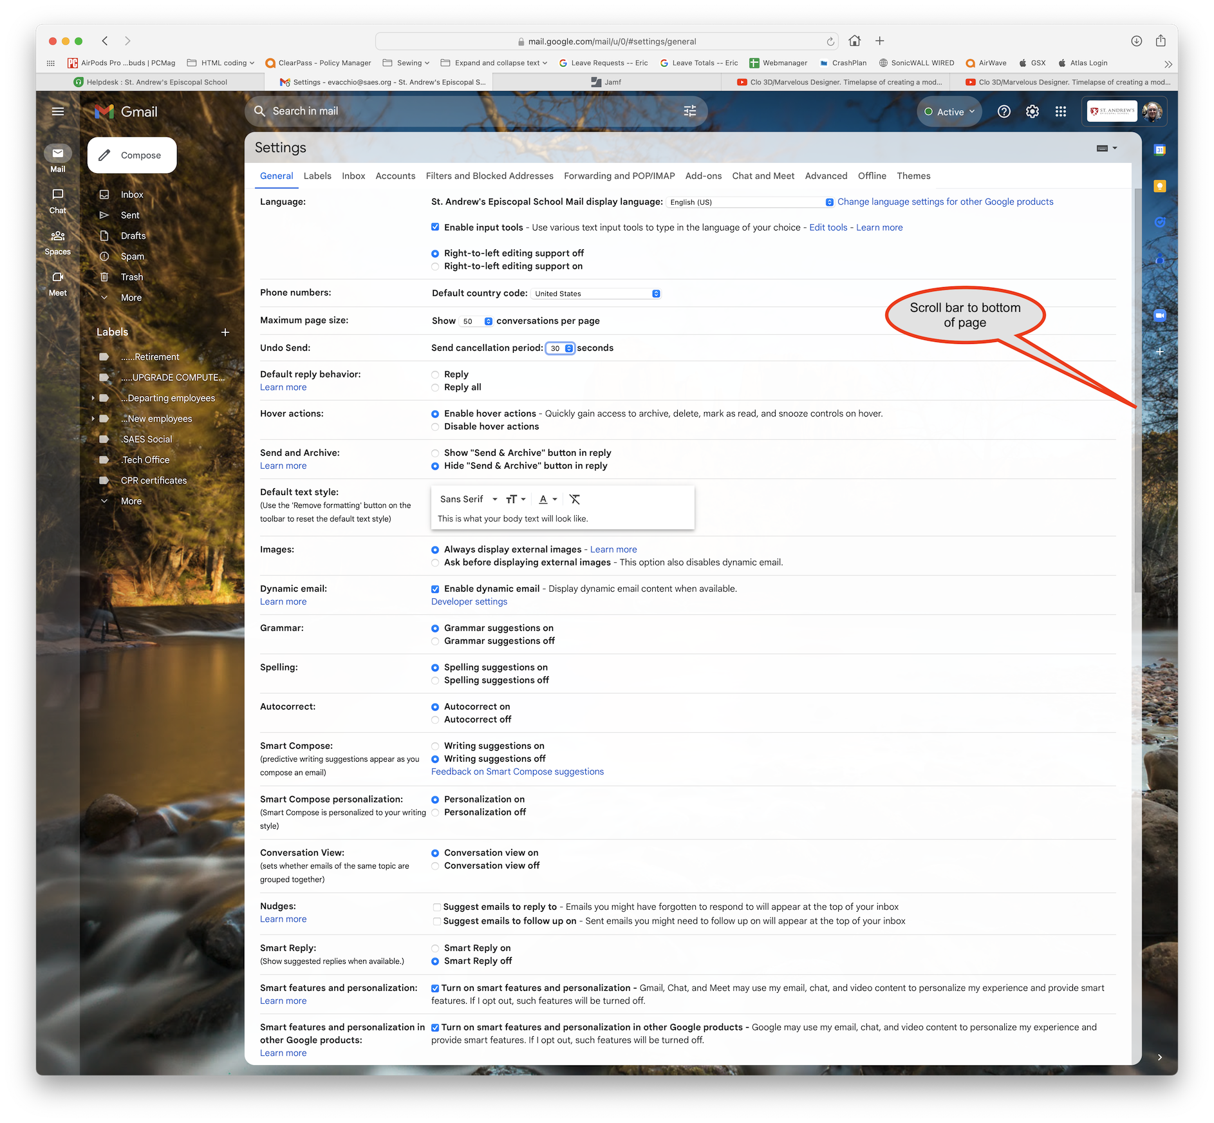Switch to the Labels settings tab
Image resolution: width=1214 pixels, height=1123 pixels.
(x=317, y=176)
